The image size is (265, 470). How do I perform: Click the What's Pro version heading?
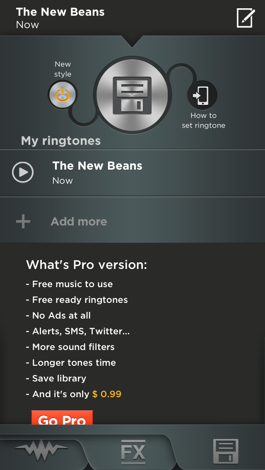pos(87,265)
